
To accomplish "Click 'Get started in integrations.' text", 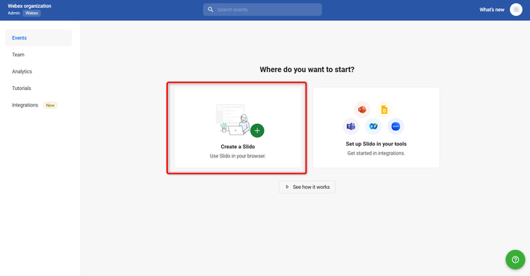I will pos(376,153).
